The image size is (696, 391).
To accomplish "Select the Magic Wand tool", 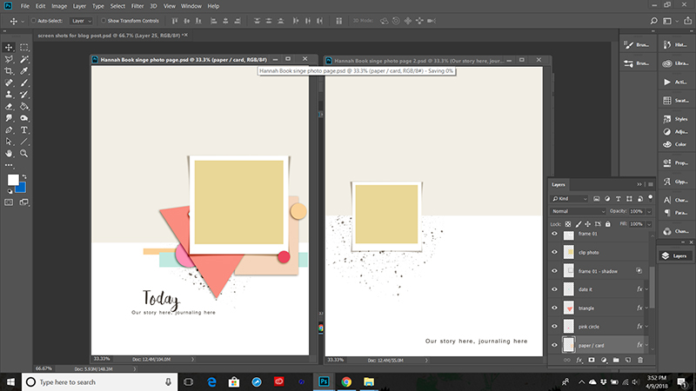I will point(24,59).
